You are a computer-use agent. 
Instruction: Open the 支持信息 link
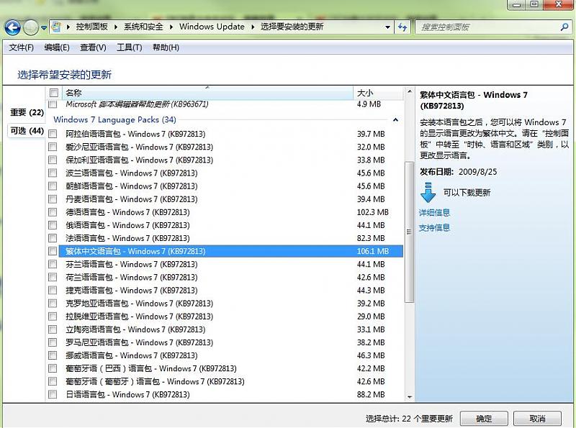click(x=434, y=227)
